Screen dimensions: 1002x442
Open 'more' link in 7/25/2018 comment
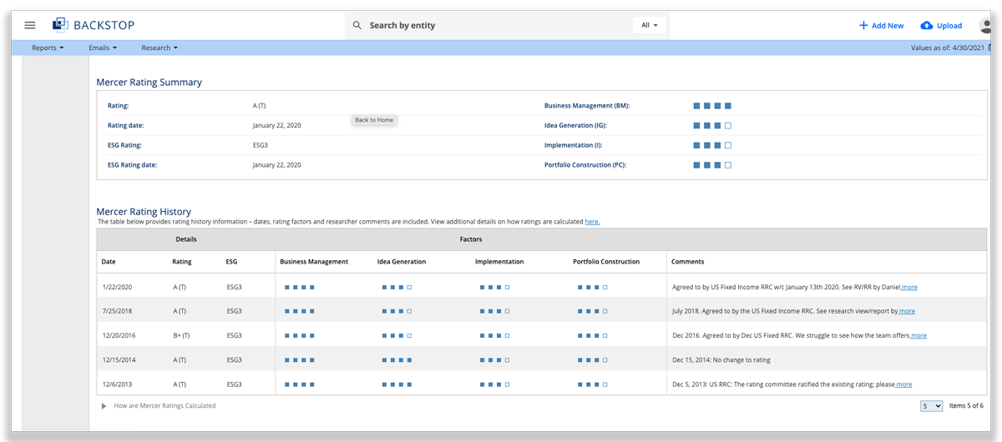(907, 311)
